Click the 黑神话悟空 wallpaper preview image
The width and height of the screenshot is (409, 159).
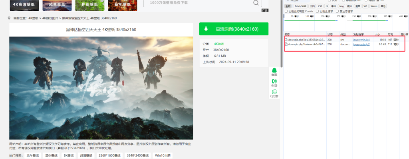[x=101, y=88]
